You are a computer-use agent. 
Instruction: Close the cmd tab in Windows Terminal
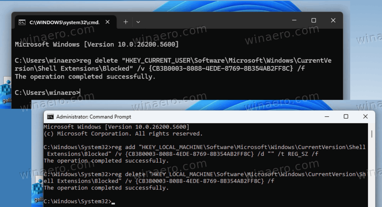click(x=107, y=22)
